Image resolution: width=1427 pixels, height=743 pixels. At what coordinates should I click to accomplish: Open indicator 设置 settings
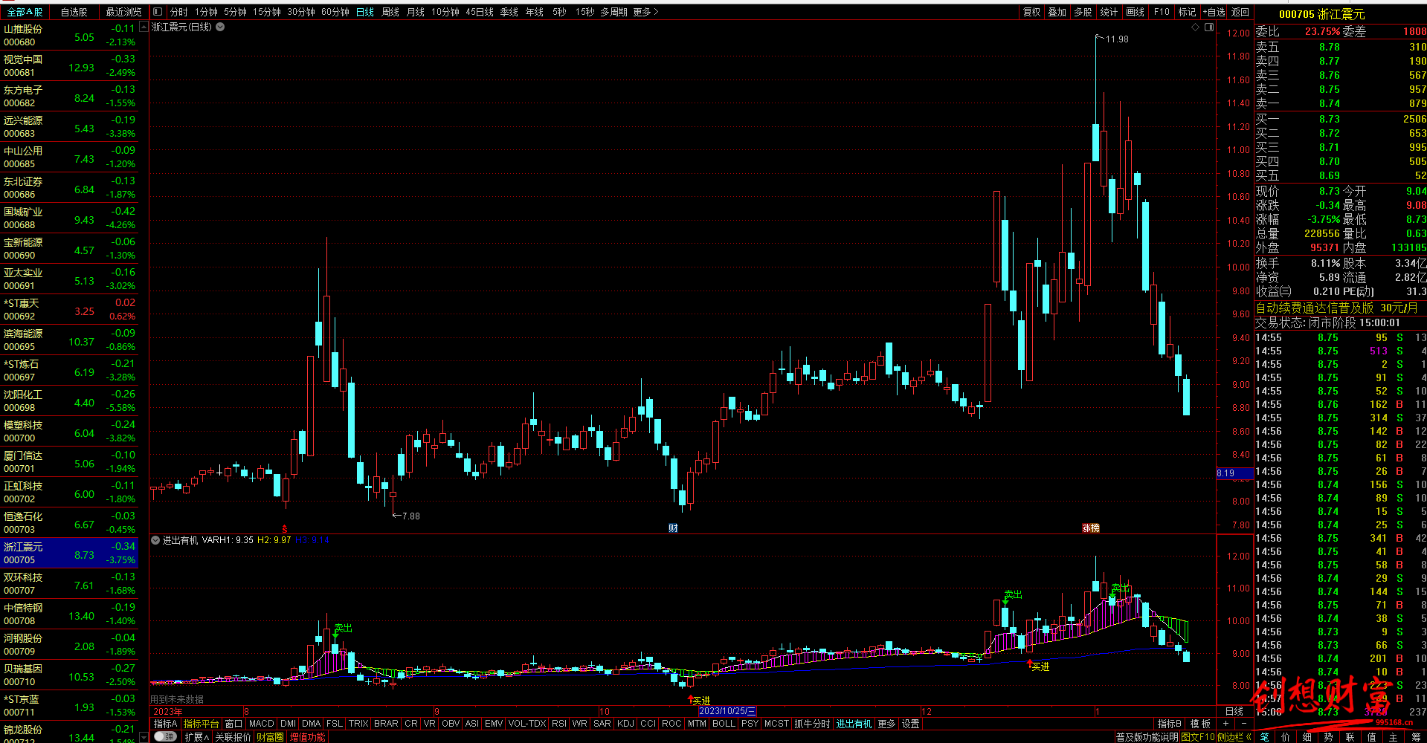pos(911,723)
